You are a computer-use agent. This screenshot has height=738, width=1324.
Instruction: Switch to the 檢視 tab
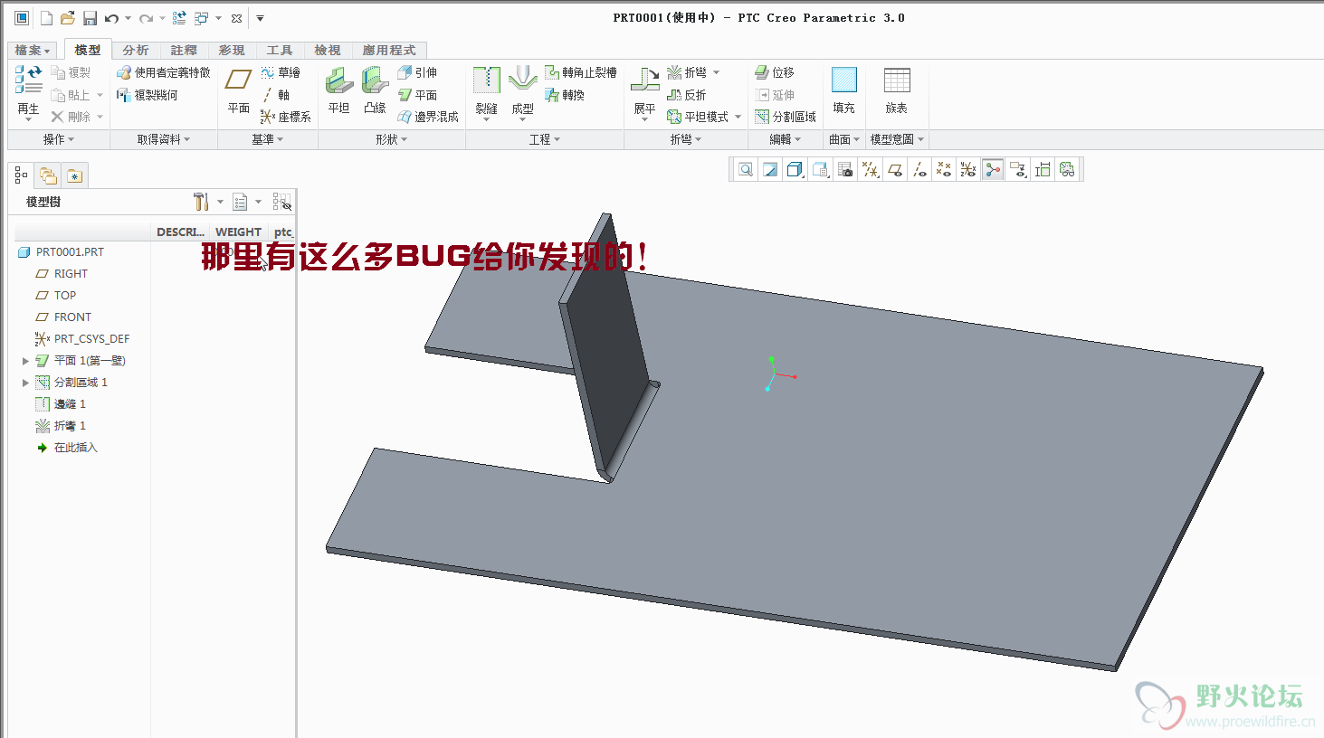(328, 51)
